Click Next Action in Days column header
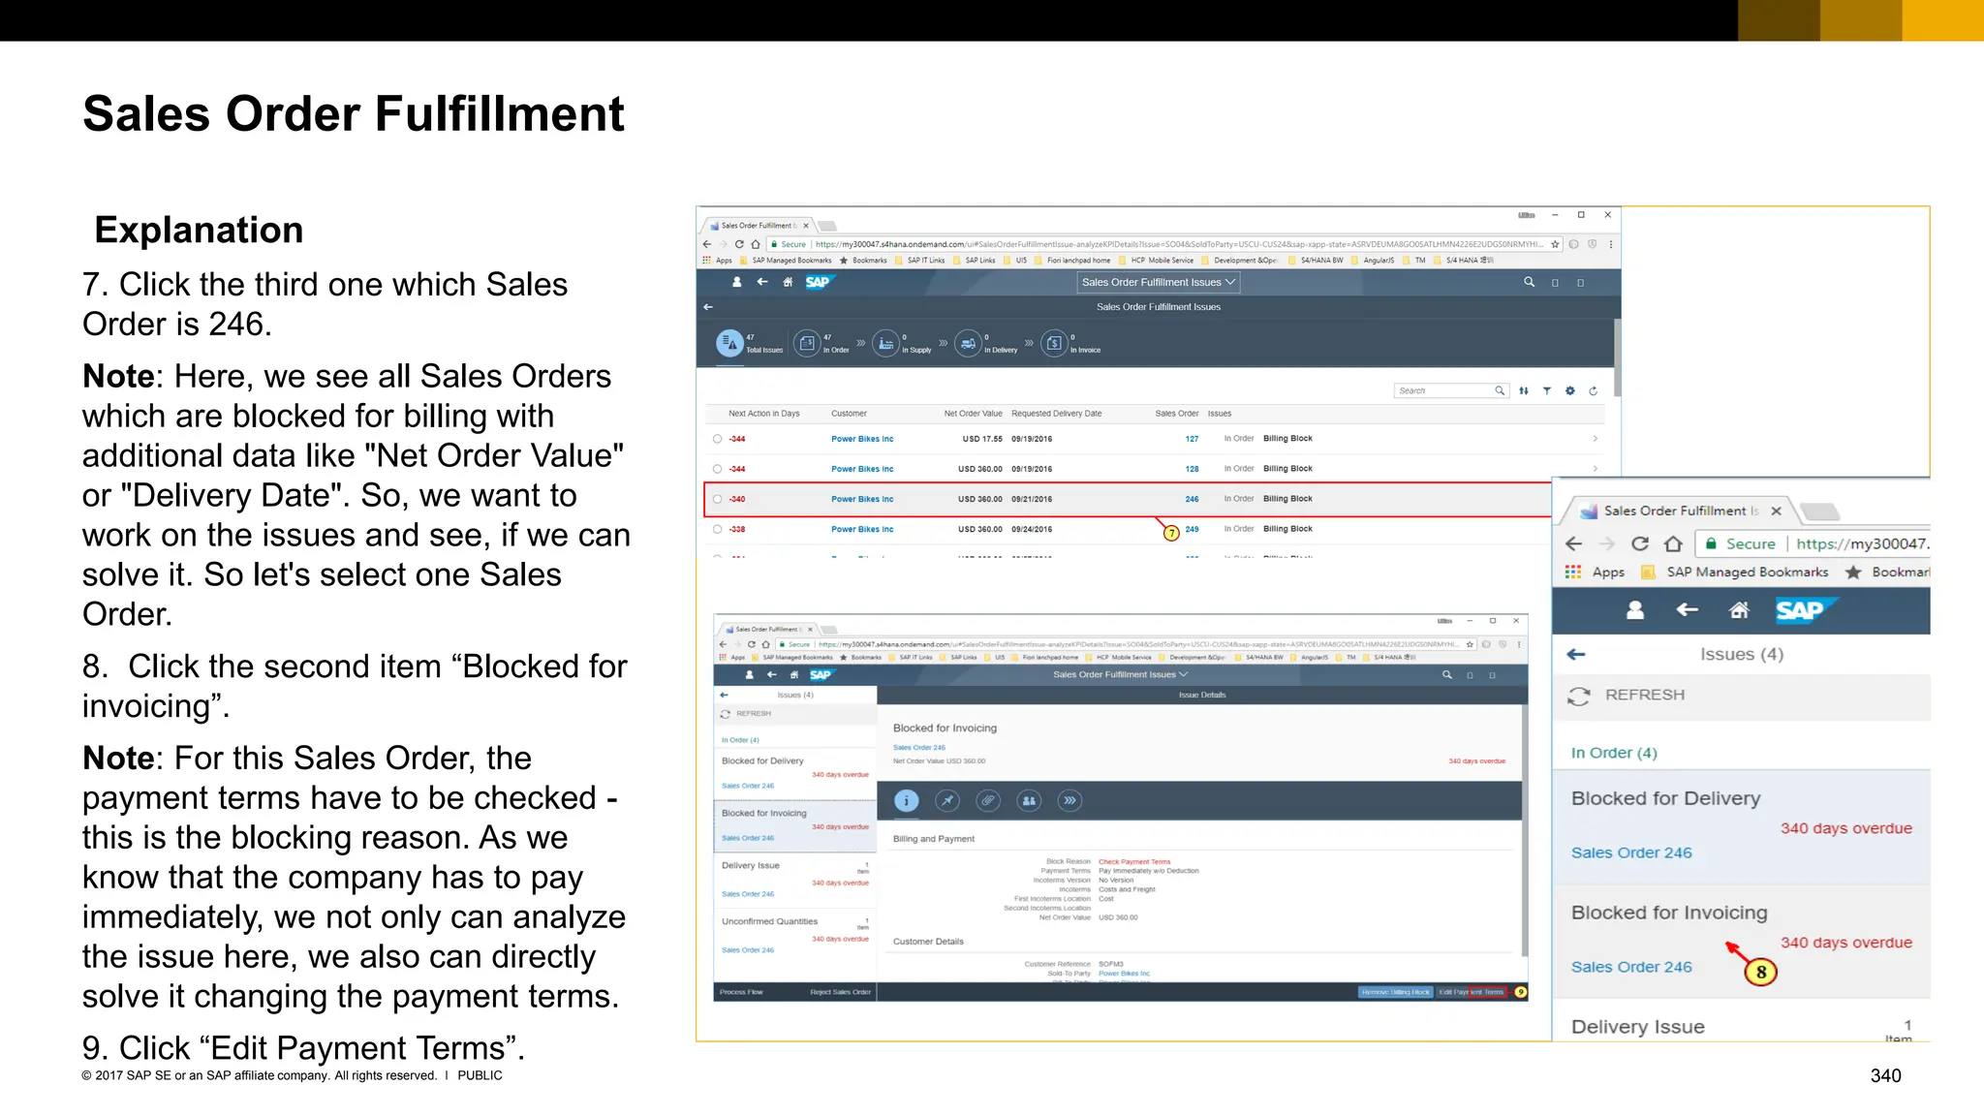The height and width of the screenshot is (1116, 1984). (763, 414)
